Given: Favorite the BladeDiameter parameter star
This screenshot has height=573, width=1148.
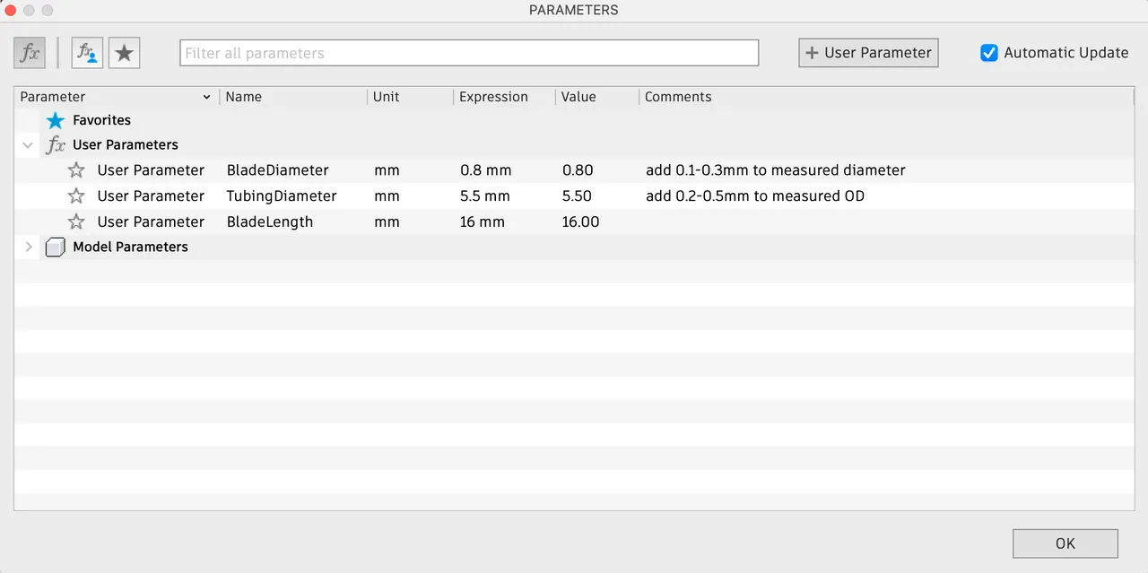Looking at the screenshot, I should [76, 170].
